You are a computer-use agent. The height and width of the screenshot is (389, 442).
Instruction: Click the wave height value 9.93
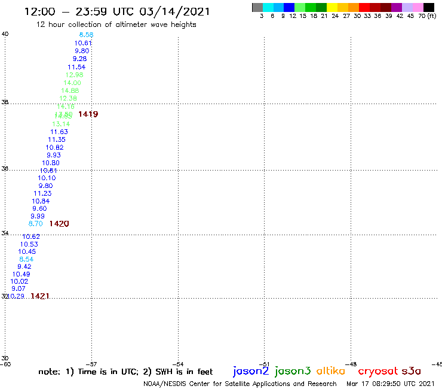(x=54, y=155)
